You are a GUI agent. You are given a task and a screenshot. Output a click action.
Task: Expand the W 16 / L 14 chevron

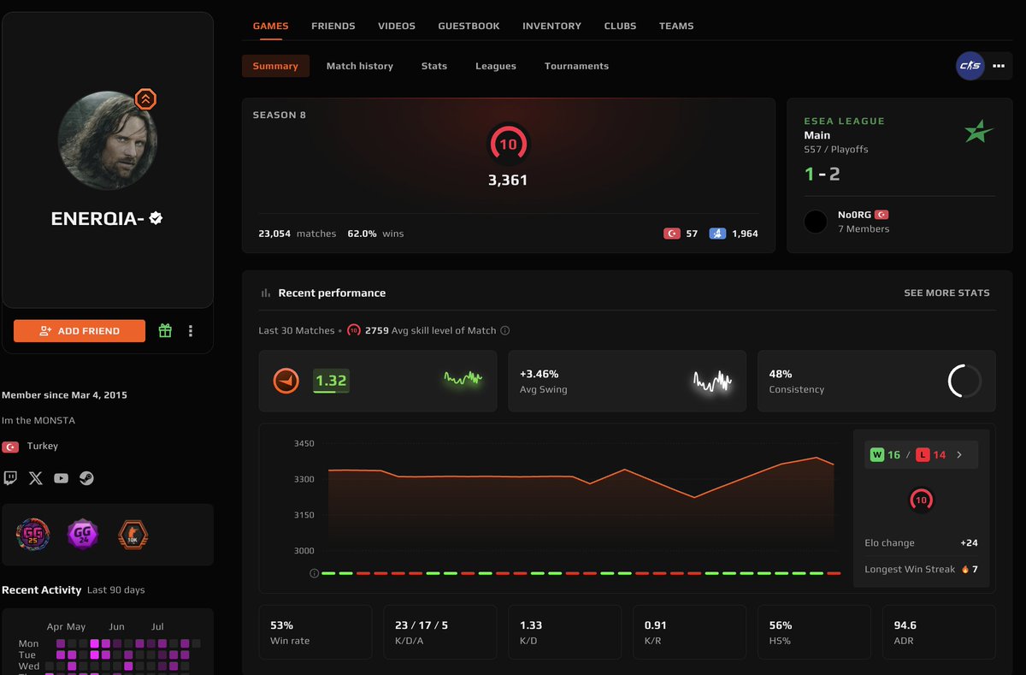point(959,455)
